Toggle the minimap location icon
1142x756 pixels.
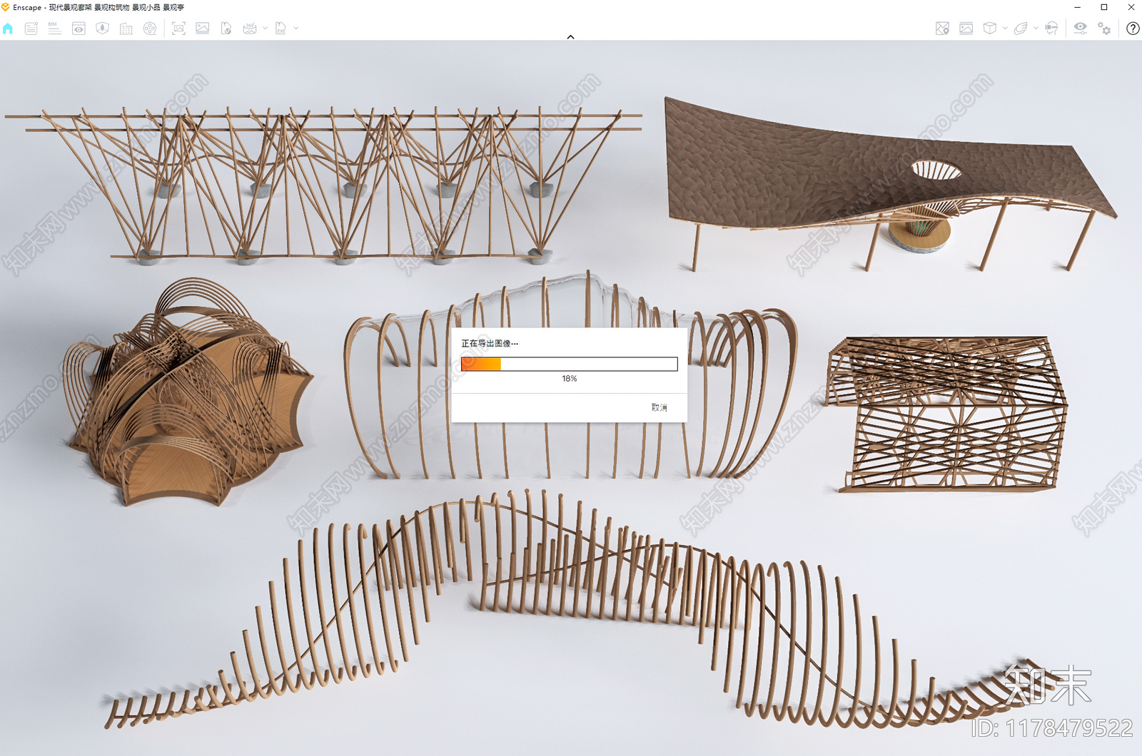942,29
